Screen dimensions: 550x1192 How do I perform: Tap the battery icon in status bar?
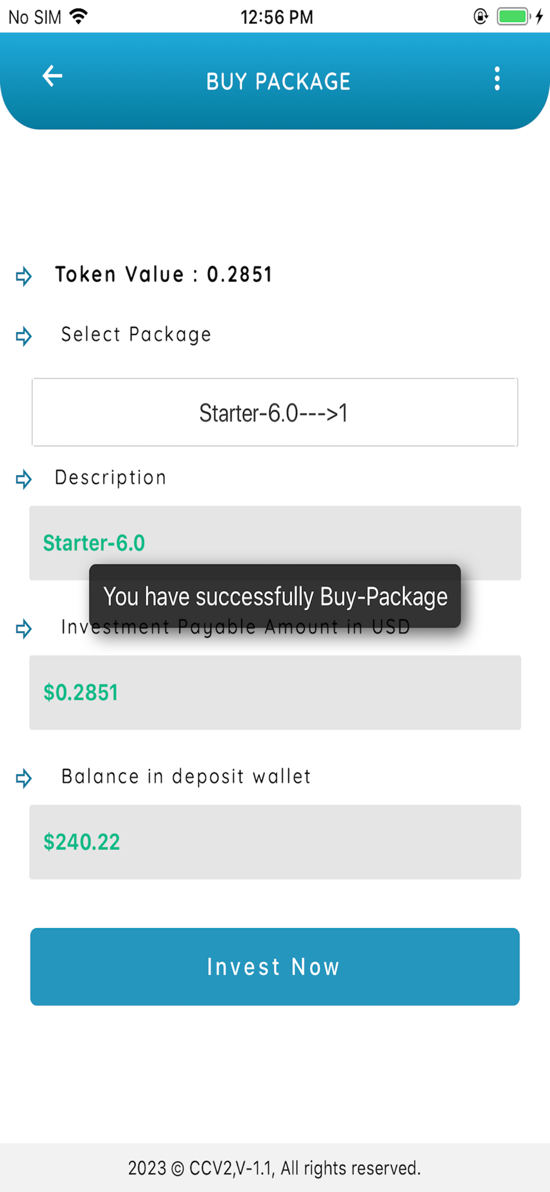(513, 17)
